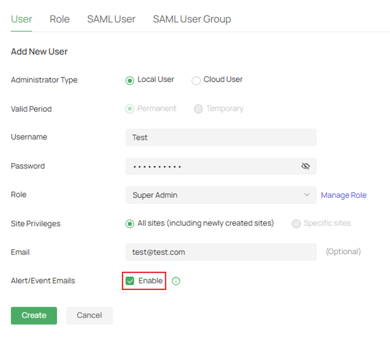Click the Create button
This screenshot has height=350, width=390.
pyautogui.click(x=34, y=315)
